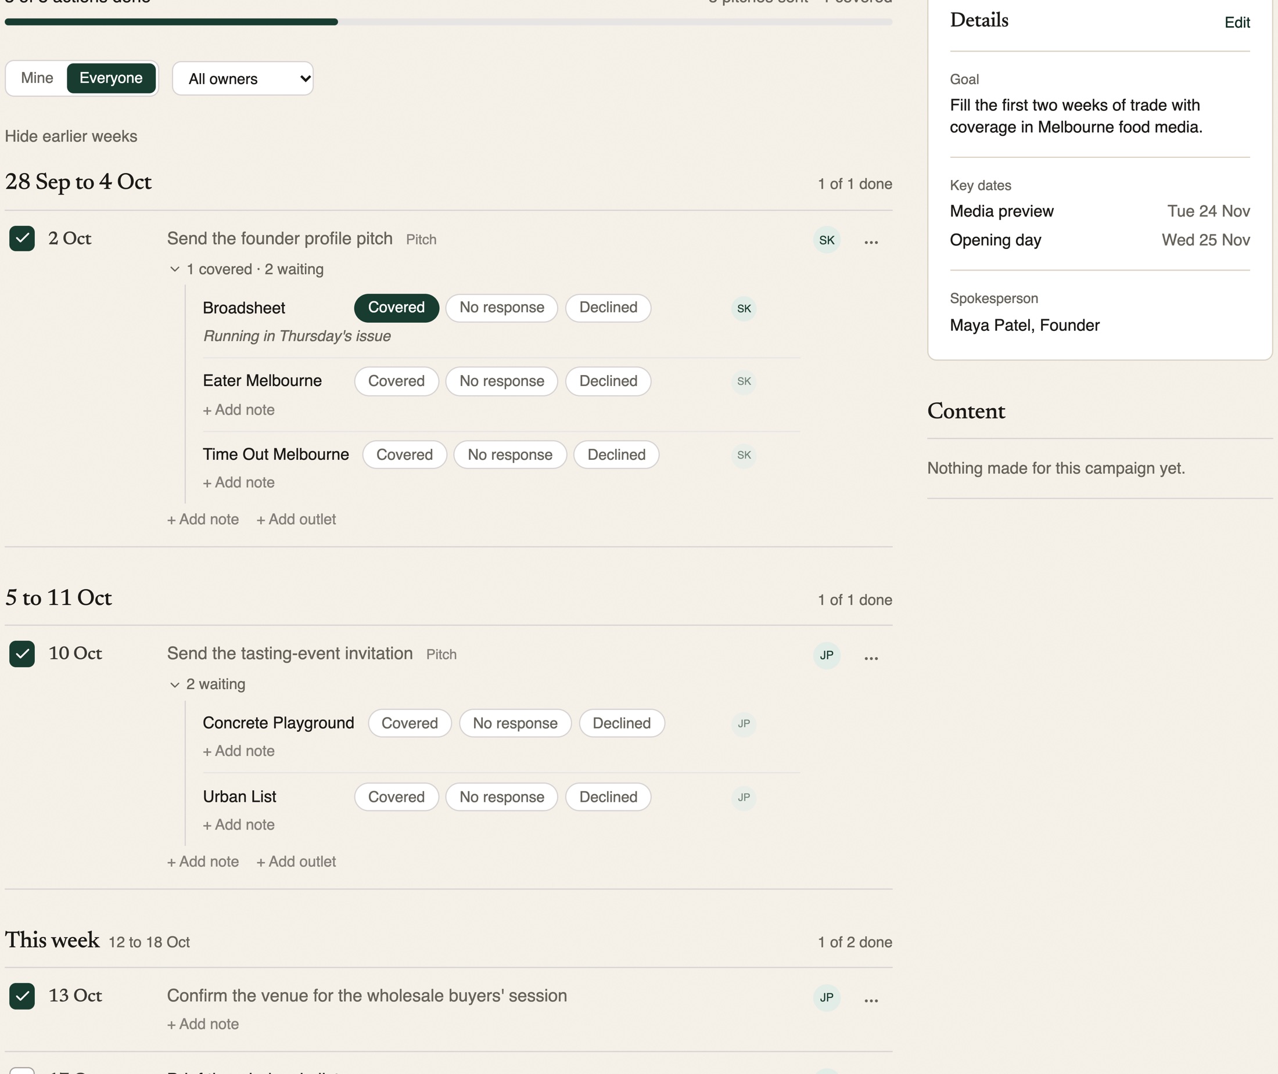Add note under Time Out Melbourne
This screenshot has height=1074, width=1278.
pyautogui.click(x=239, y=482)
